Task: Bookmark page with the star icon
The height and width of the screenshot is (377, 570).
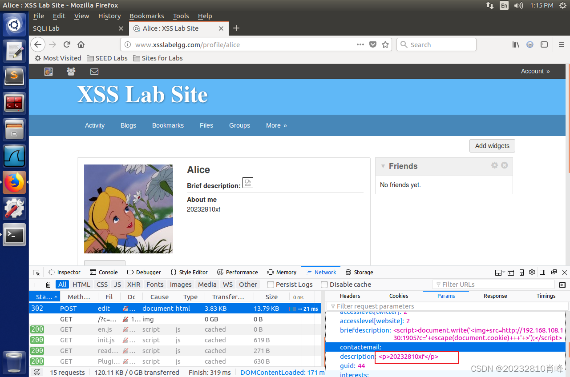Action: (x=385, y=44)
